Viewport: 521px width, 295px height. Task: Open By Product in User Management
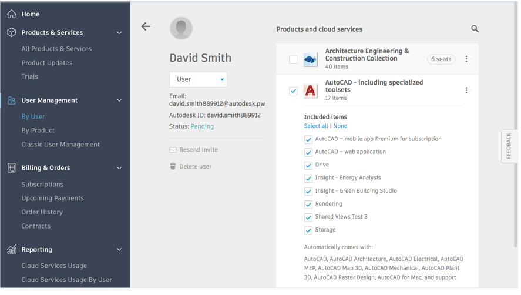tap(38, 130)
